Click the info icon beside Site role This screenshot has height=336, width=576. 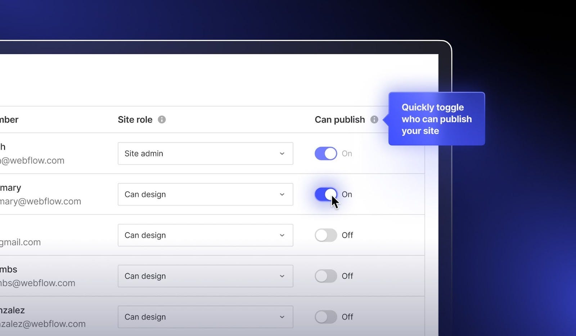click(162, 119)
